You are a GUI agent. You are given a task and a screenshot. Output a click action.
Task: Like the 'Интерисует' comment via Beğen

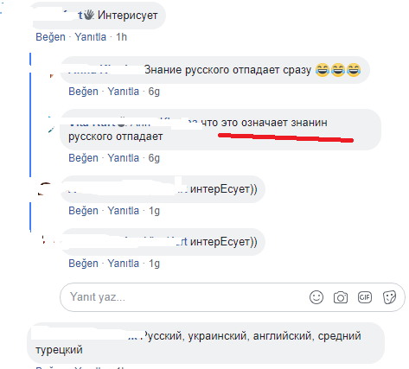[x=50, y=37]
